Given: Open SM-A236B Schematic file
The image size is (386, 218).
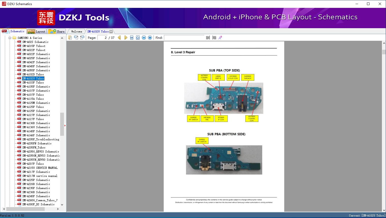Looking at the screenshot, I should (x=36, y=192).
